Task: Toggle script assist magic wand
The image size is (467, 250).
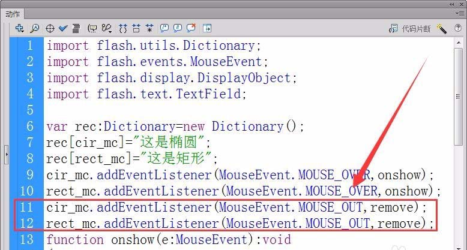Action: [x=442, y=29]
